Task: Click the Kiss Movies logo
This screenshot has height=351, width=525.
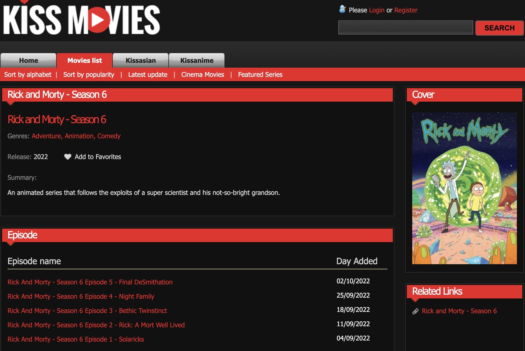Action: [81, 20]
